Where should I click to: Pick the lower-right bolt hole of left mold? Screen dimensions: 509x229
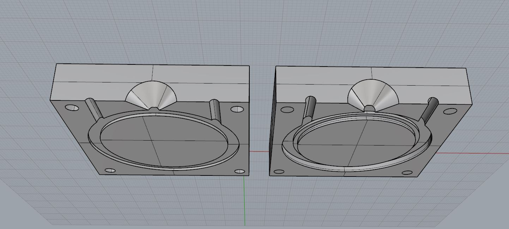pos(240,172)
